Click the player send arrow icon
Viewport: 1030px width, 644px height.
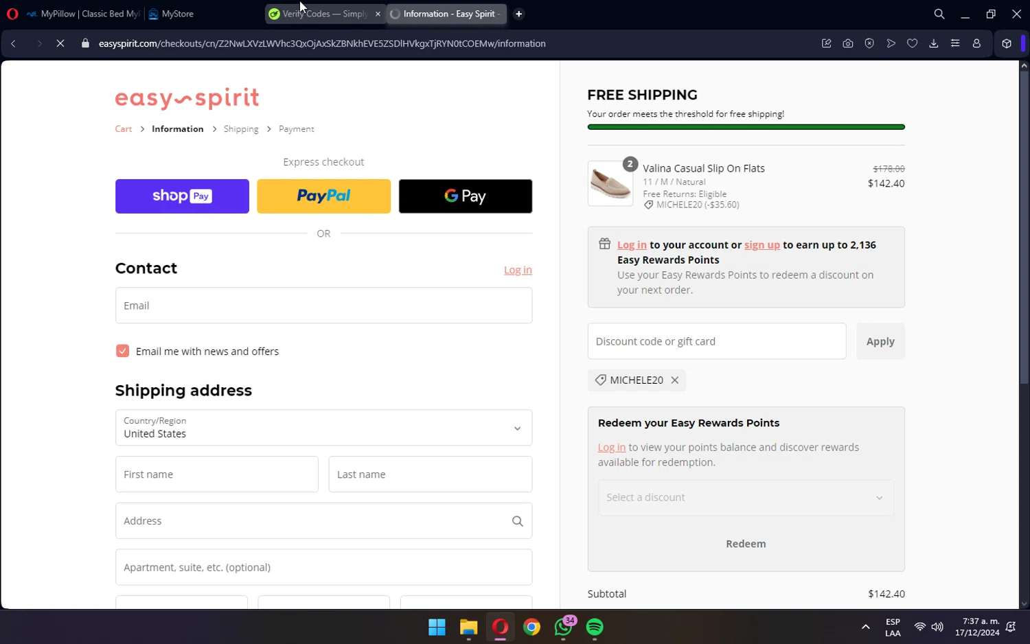[x=891, y=43]
